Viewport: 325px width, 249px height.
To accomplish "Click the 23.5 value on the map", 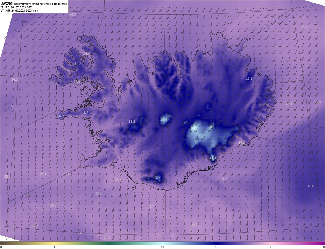I will pyautogui.click(x=27, y=195).
